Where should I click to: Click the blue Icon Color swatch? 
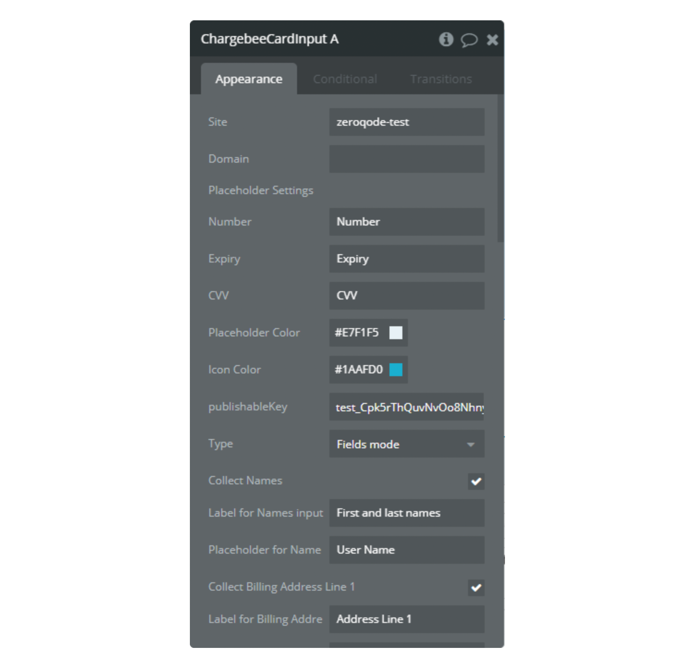pyautogui.click(x=396, y=370)
